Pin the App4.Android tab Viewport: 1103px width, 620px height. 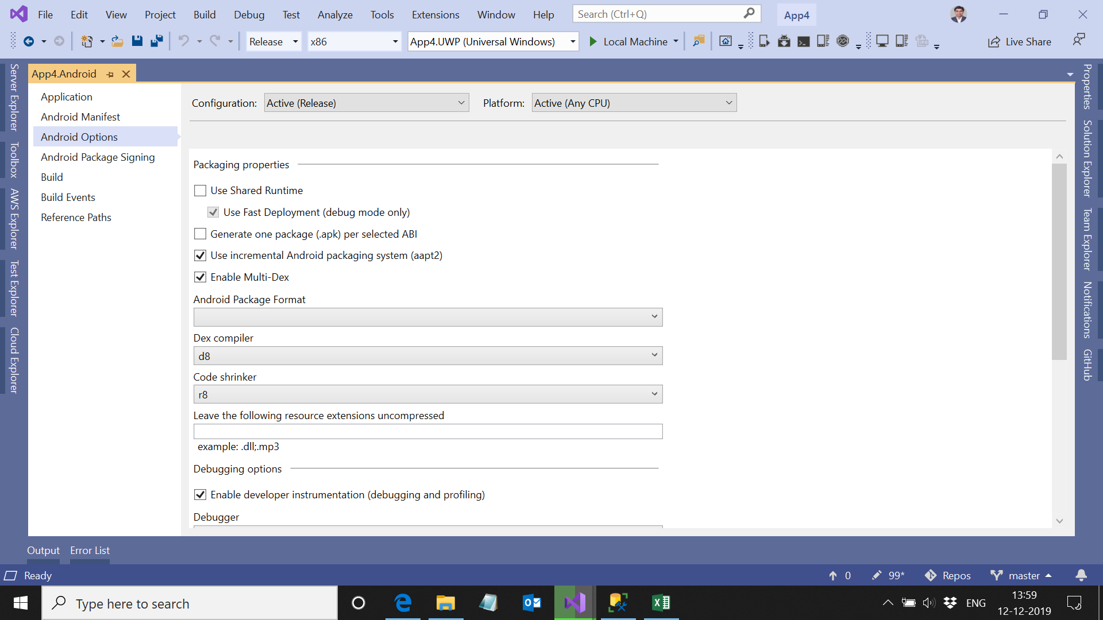point(110,74)
